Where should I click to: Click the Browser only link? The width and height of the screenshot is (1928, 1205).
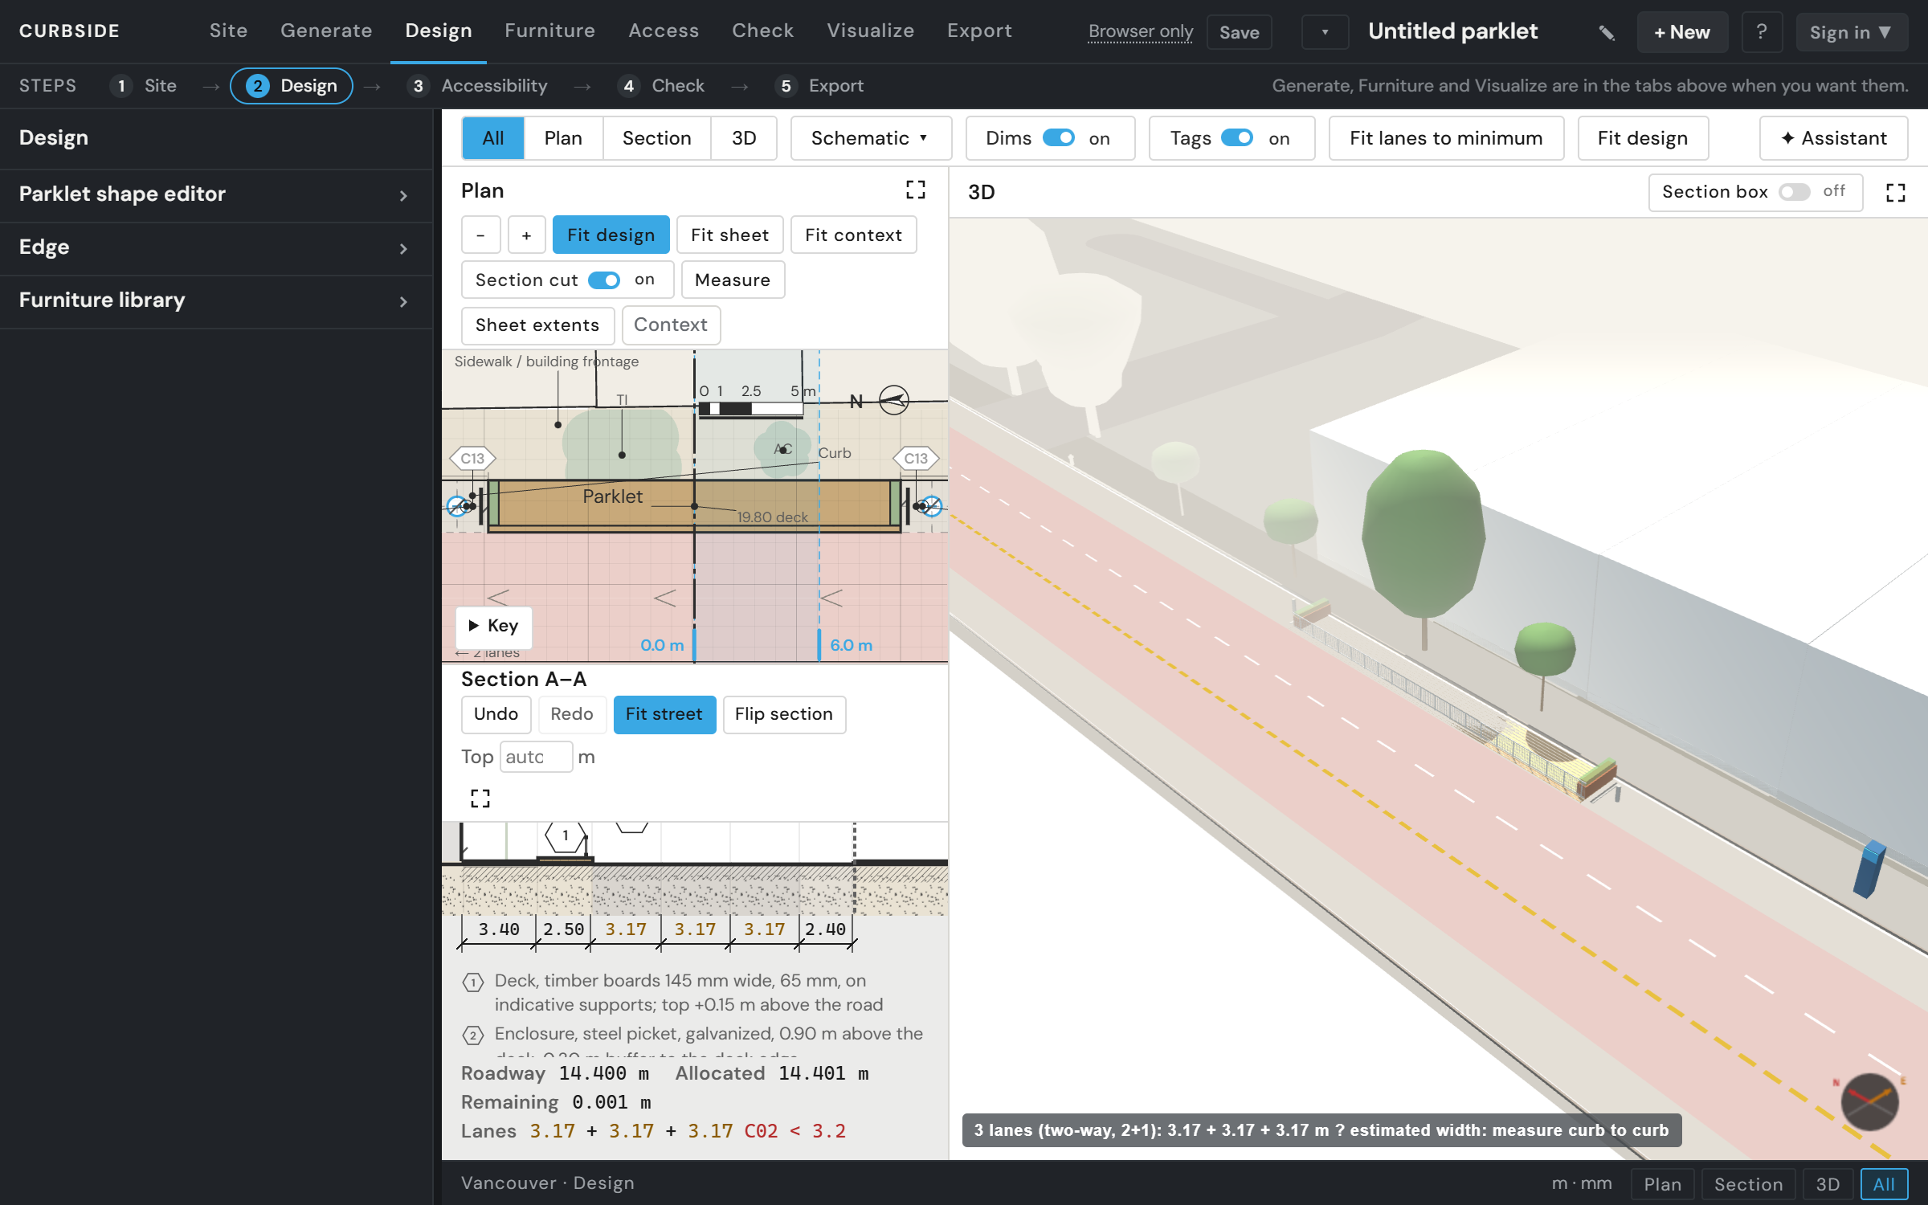(x=1141, y=32)
